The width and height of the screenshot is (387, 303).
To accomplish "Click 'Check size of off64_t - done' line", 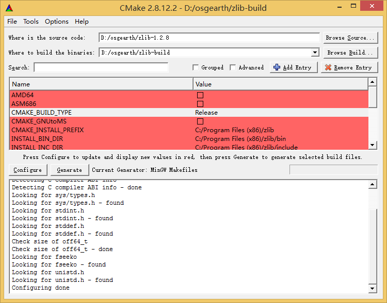I will click(62, 249).
